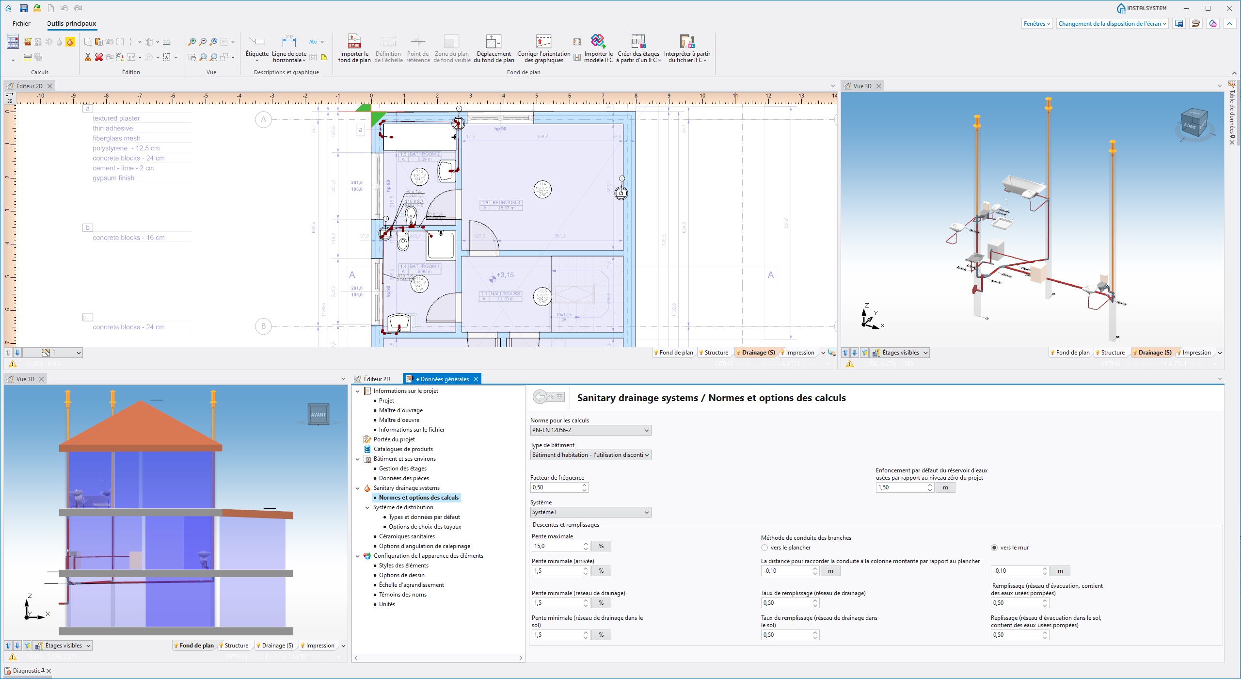Click the warning triangle under 2D editor
This screenshot has width=1241, height=679.
[13, 364]
